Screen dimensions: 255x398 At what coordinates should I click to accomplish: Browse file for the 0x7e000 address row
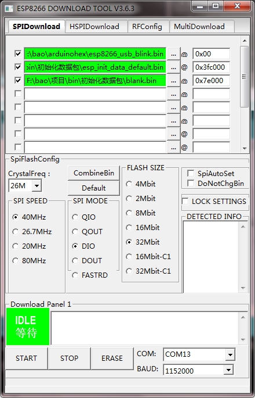tap(173, 81)
